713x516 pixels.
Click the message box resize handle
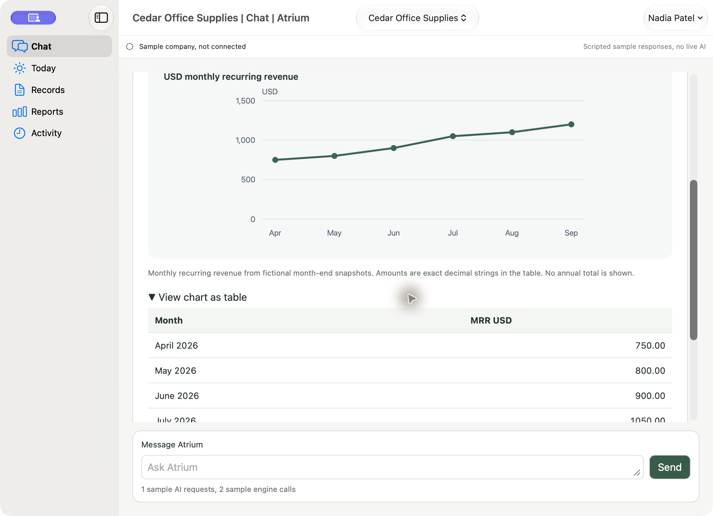pos(637,473)
